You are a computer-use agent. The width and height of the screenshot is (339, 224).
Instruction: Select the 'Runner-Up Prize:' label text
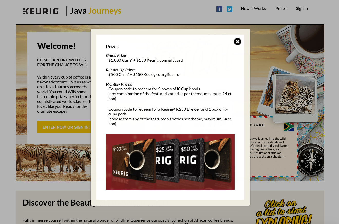120,70
